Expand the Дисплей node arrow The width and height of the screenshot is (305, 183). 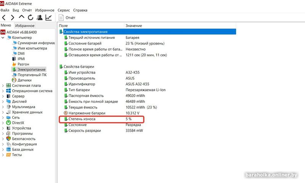(x=3, y=101)
